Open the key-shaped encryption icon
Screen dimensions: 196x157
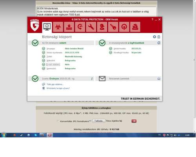pyautogui.click(x=113, y=27)
